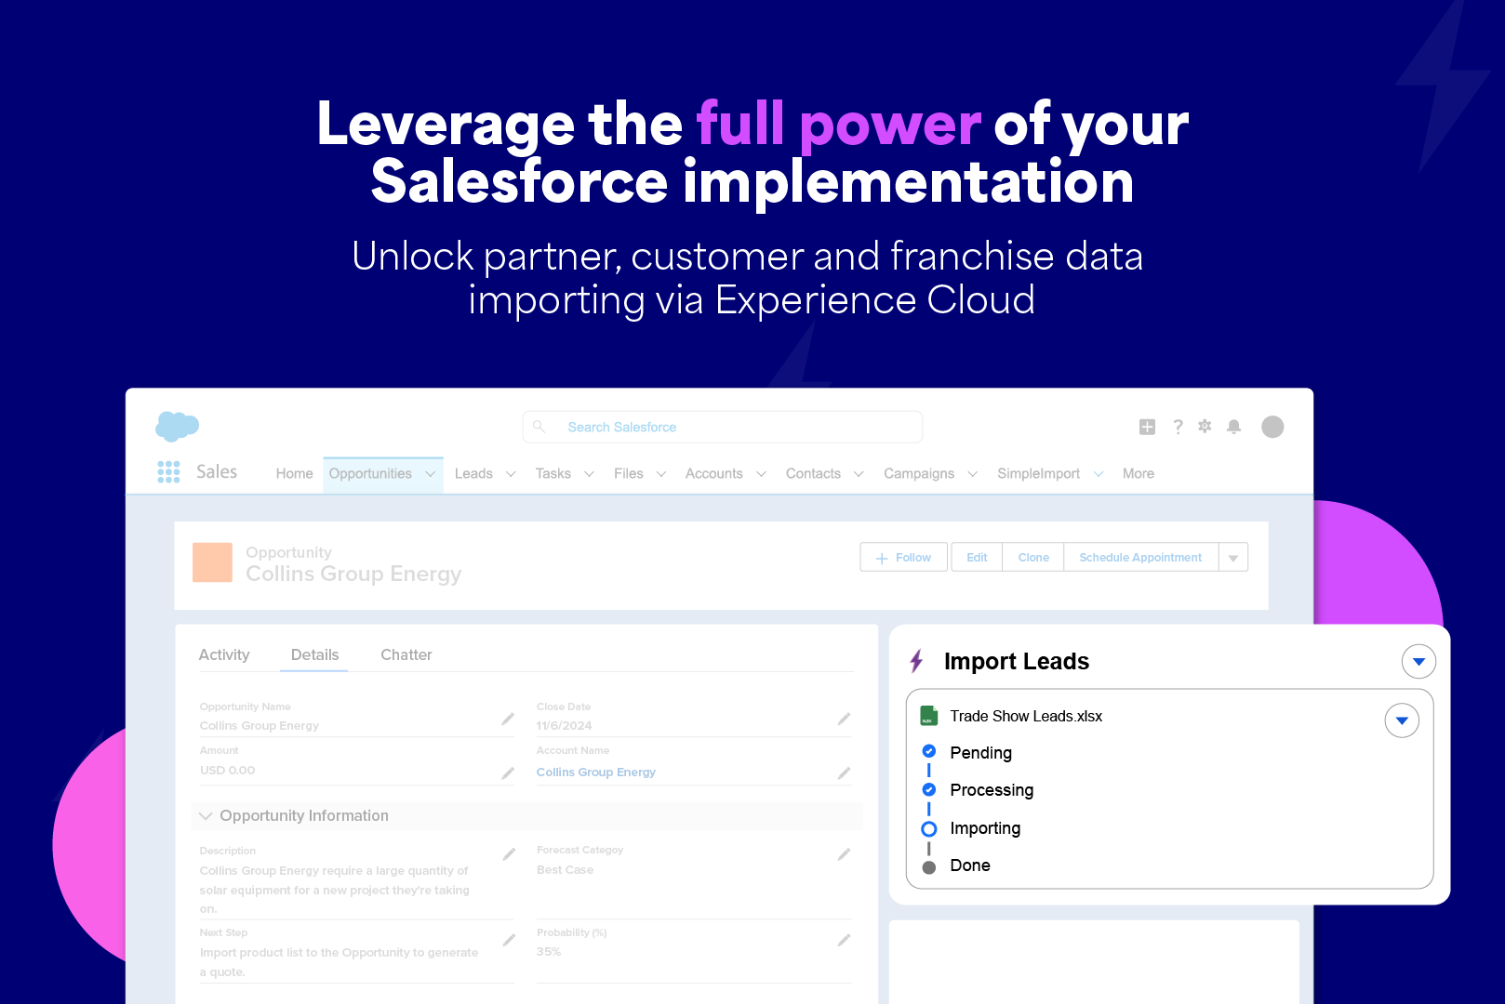Open the help question mark icon

[x=1178, y=427]
